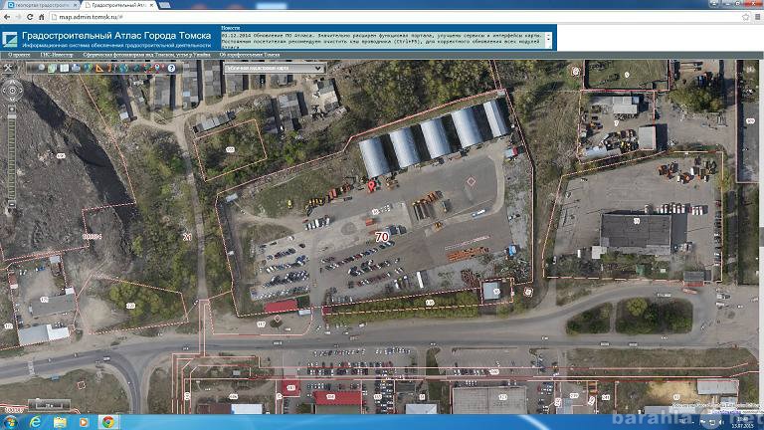
Task: Click the blue globe icon near help
Action: click(123, 68)
